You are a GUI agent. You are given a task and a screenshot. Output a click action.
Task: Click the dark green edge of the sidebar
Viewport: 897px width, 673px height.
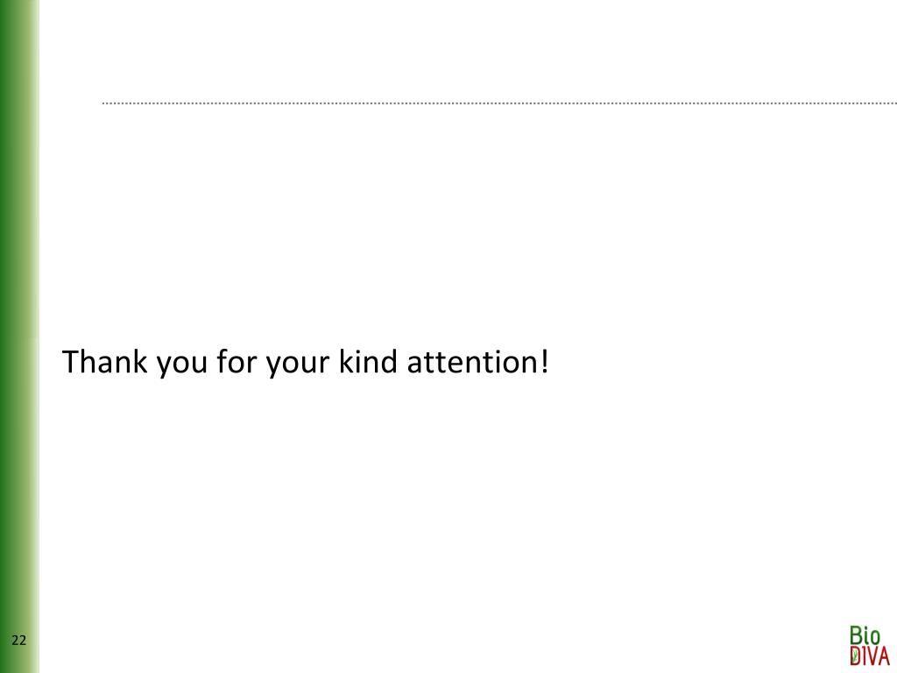[x=4, y=336]
